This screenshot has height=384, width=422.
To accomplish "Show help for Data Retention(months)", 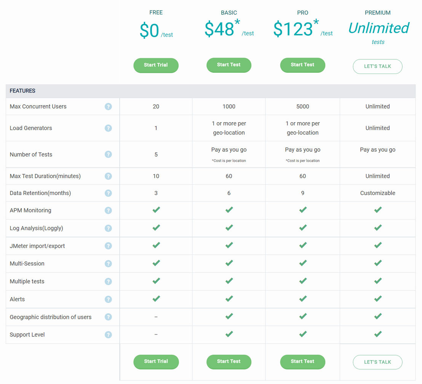I will (x=108, y=194).
